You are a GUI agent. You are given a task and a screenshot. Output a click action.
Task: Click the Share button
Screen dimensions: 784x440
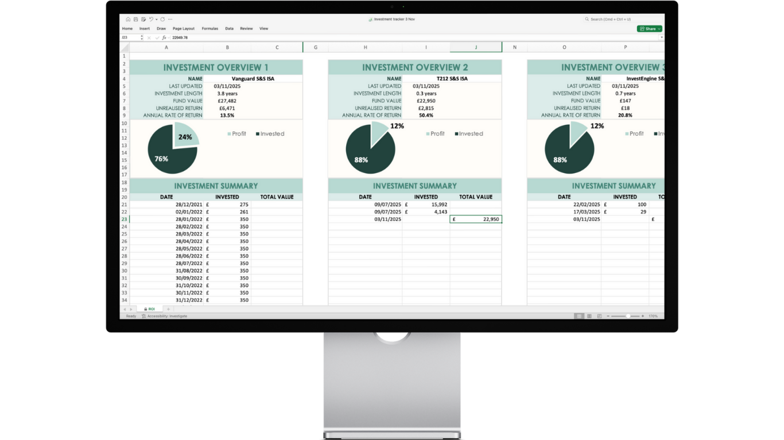click(647, 28)
